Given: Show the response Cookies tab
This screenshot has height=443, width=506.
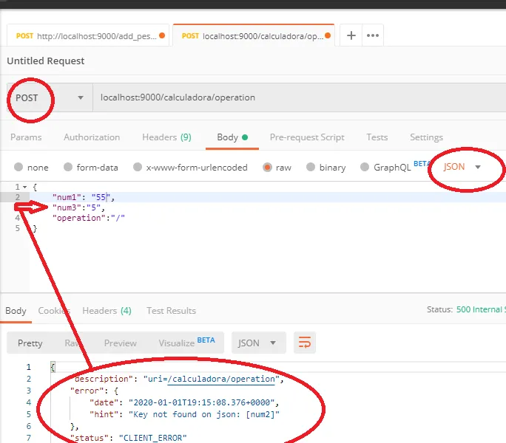Looking at the screenshot, I should pyautogui.click(x=54, y=311).
